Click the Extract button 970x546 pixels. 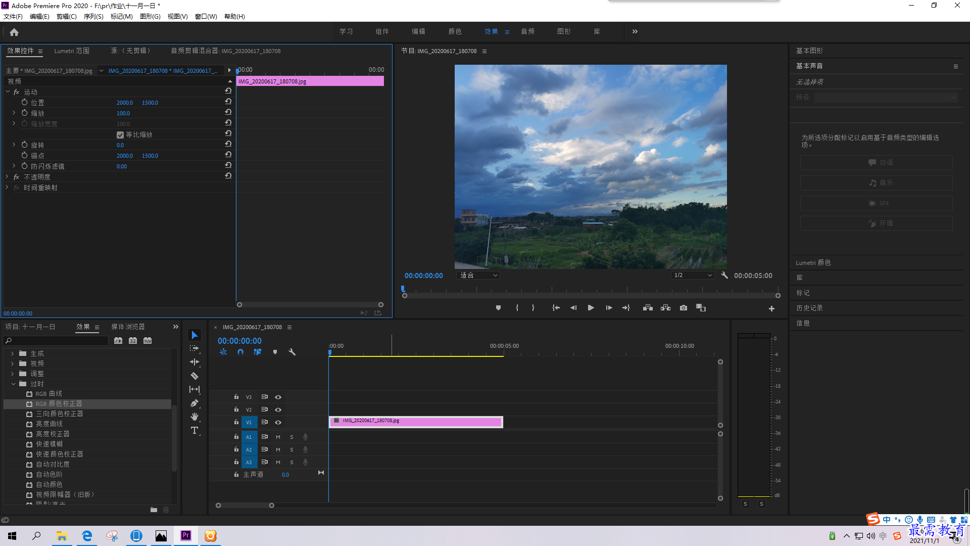[x=665, y=308]
